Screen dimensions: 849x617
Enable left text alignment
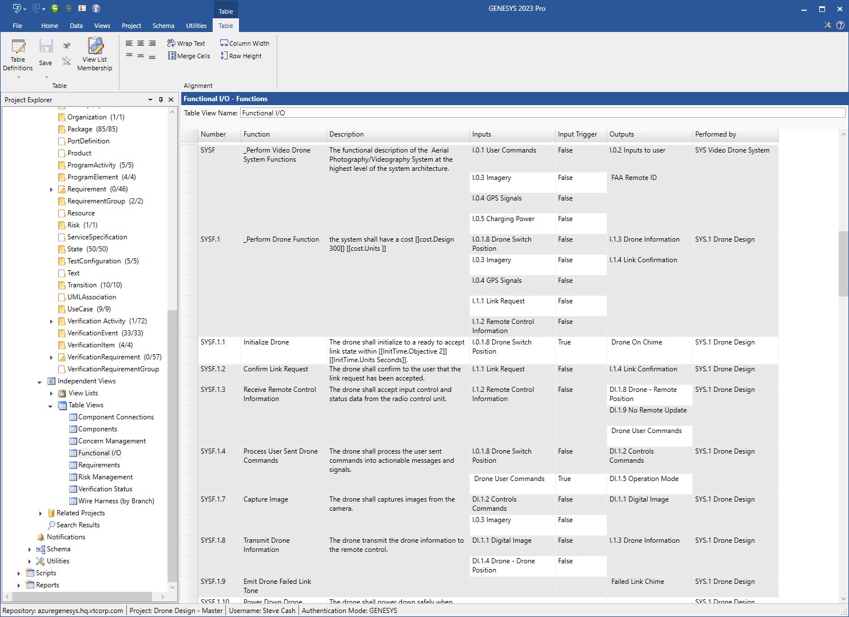click(129, 43)
